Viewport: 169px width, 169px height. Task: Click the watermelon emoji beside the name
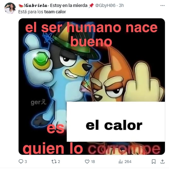(21, 6)
